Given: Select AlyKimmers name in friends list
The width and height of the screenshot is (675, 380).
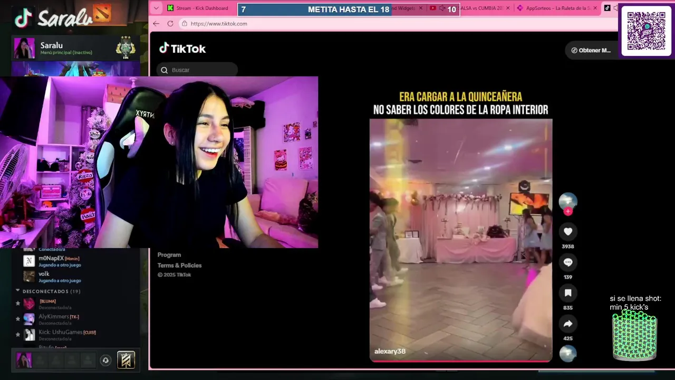Looking at the screenshot, I should 54,317.
